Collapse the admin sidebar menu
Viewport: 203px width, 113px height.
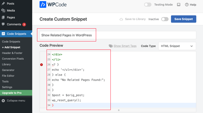pyautogui.click(x=16, y=100)
